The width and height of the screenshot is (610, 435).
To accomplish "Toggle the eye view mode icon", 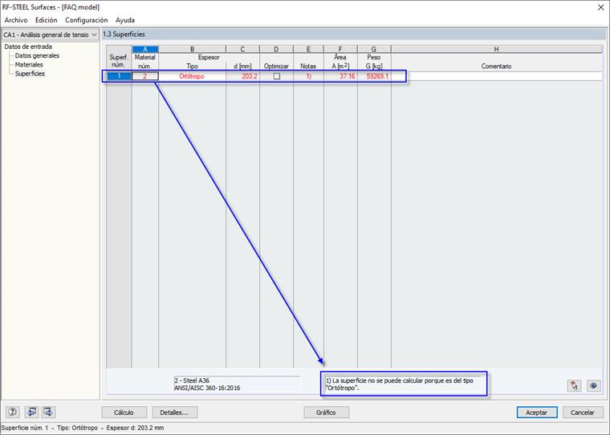I will tap(593, 385).
